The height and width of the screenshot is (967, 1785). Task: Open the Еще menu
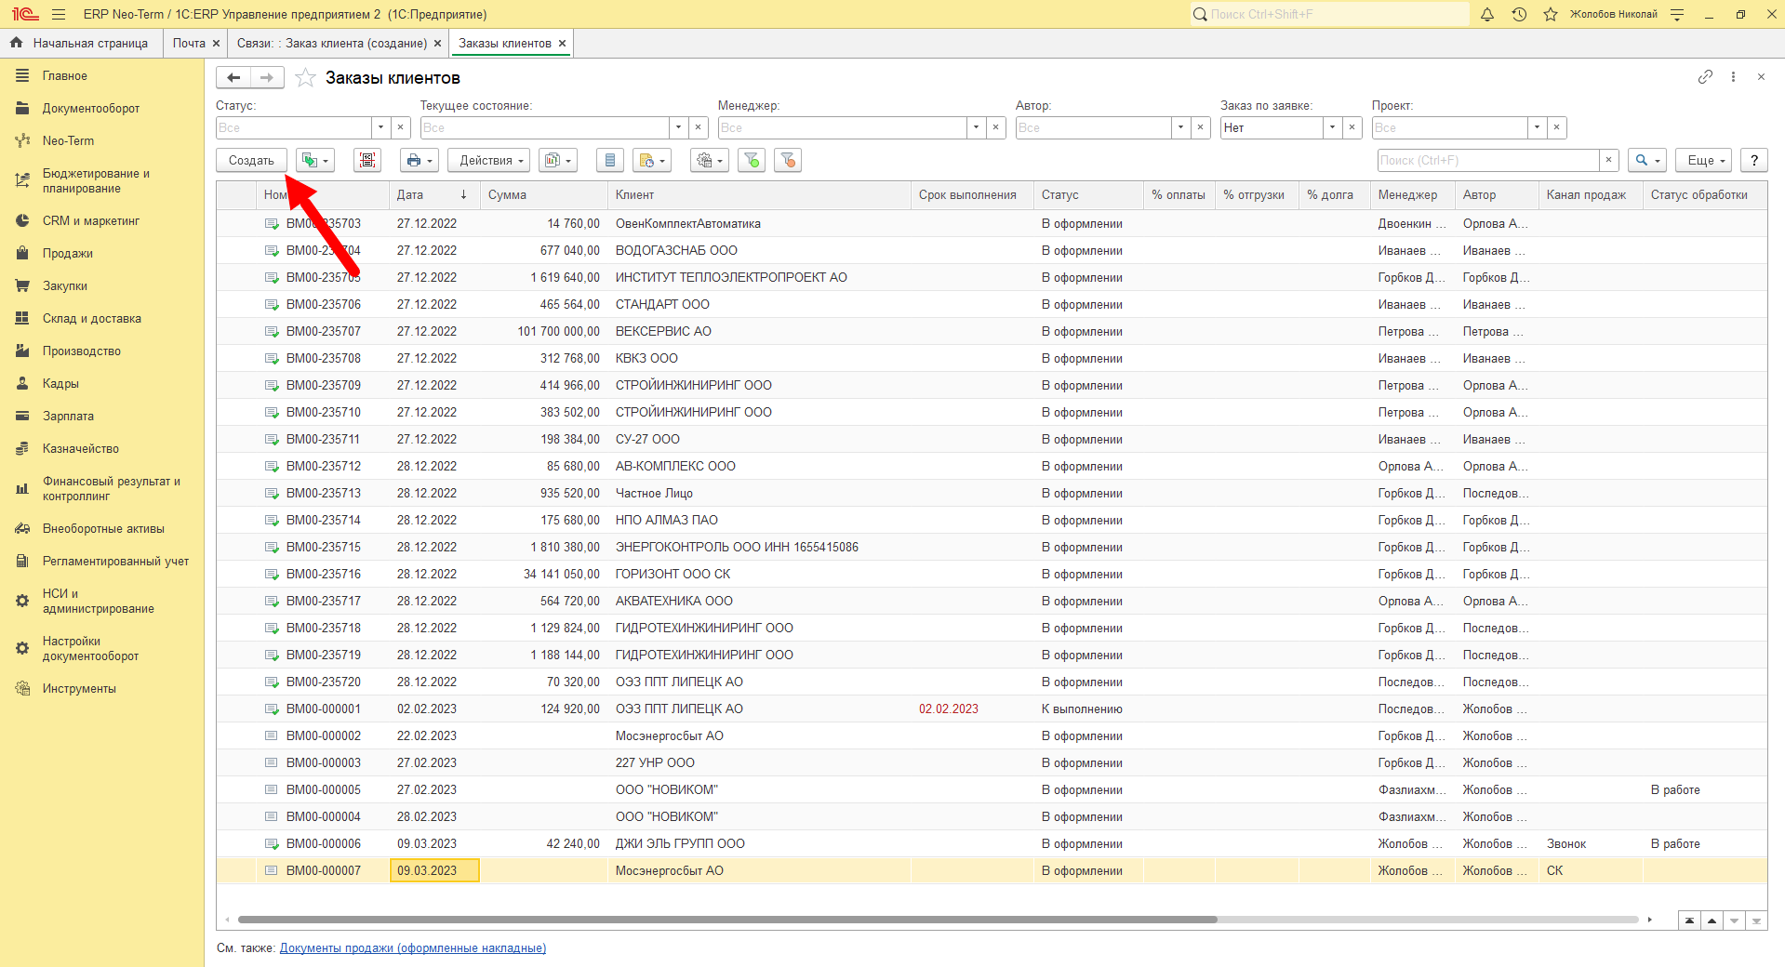click(1704, 160)
